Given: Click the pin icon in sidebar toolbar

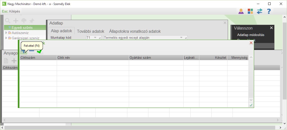Looking at the screenshot, I should [32, 20].
